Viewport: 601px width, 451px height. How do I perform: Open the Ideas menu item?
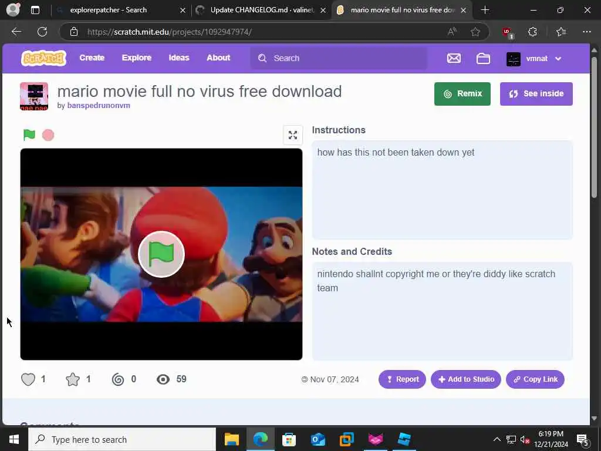179,58
